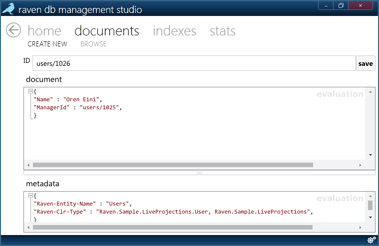Click the document section heading
The width and height of the screenshot is (379, 246).
44,79
